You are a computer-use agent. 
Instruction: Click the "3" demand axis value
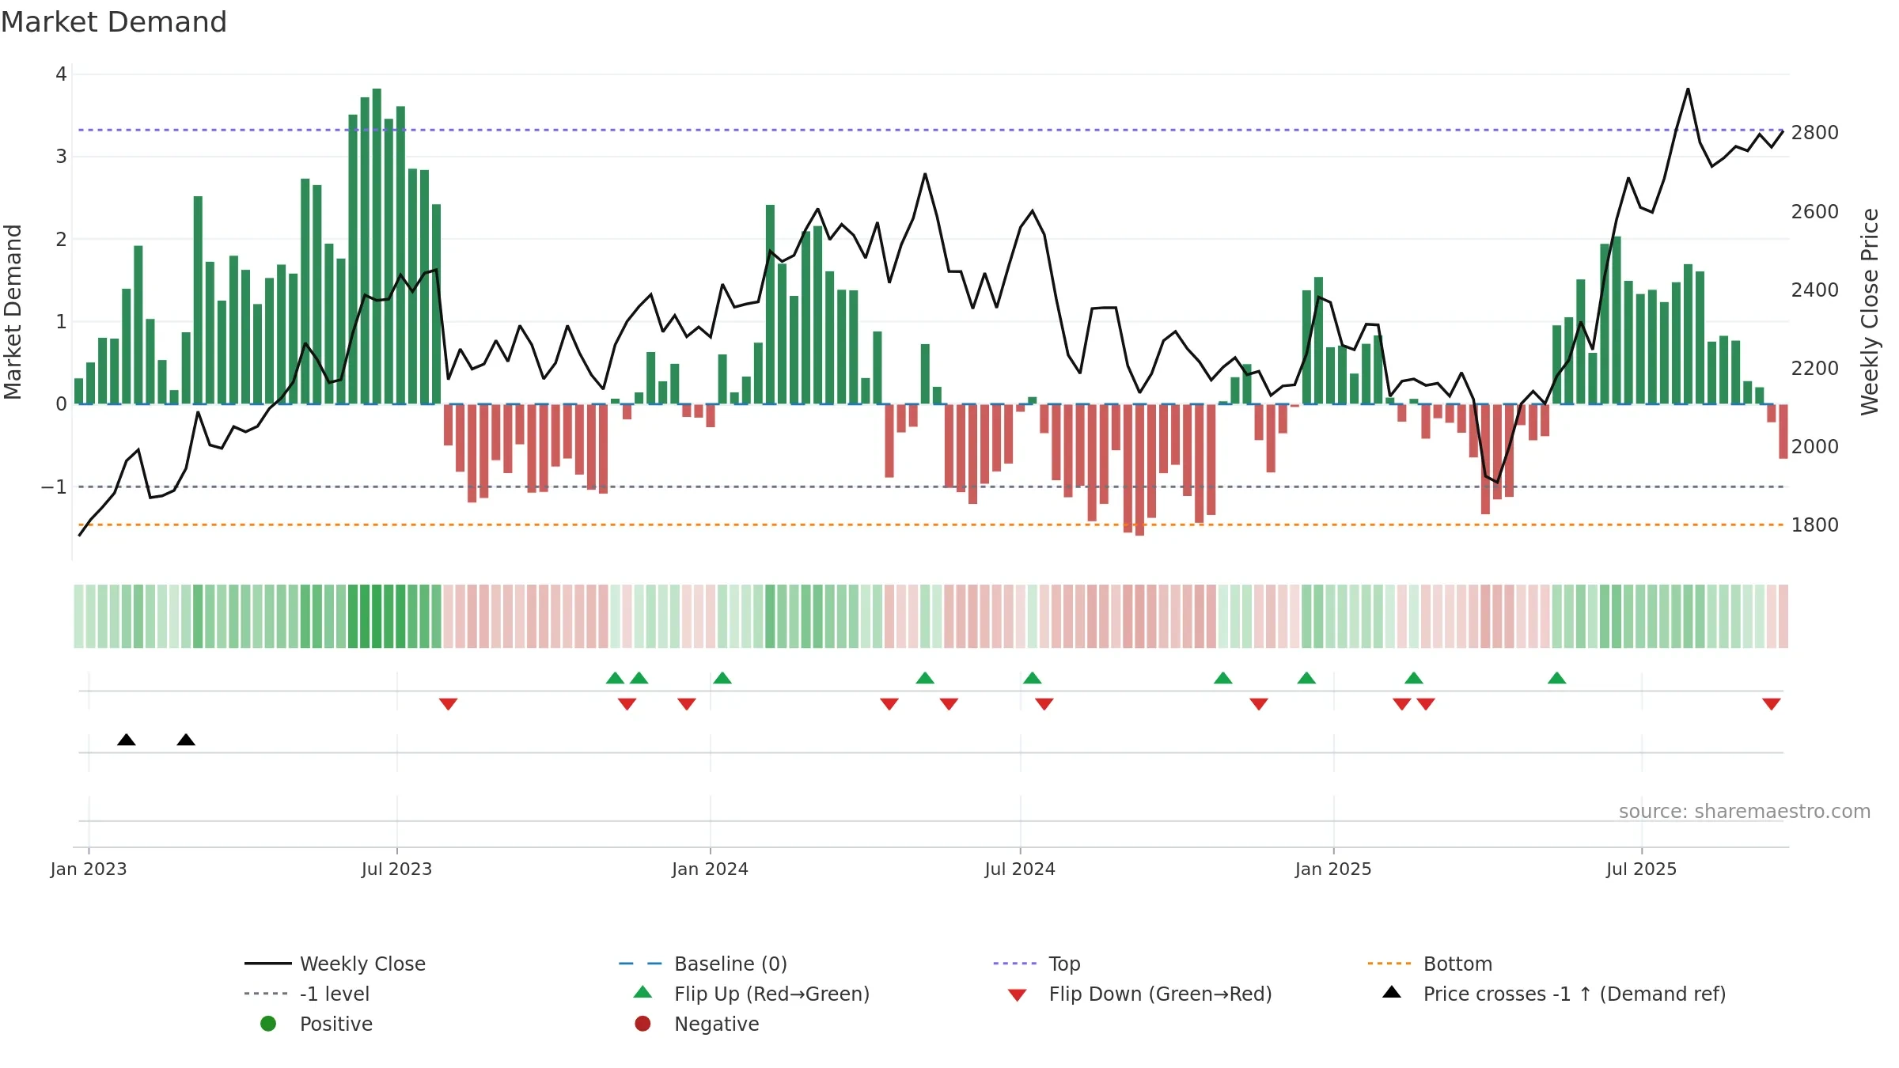[61, 157]
